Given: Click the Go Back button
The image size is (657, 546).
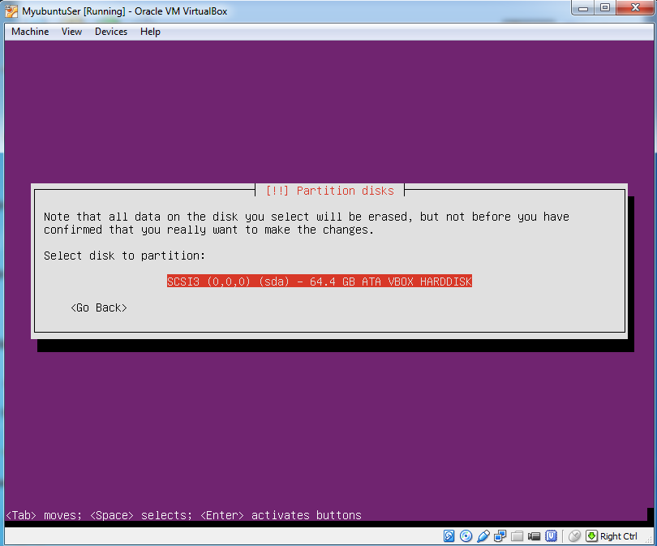Looking at the screenshot, I should click(x=99, y=307).
